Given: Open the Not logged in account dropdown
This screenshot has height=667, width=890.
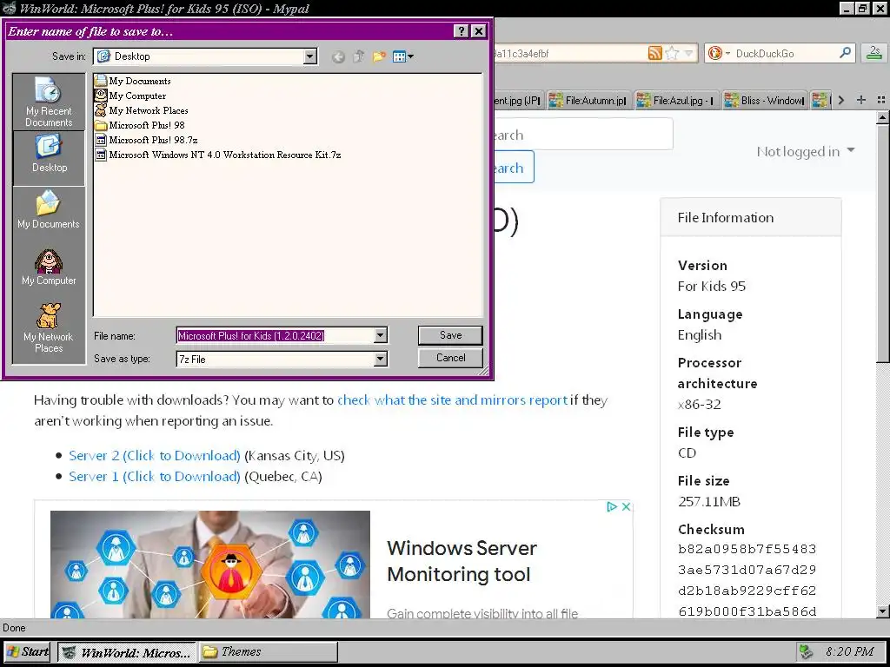Looking at the screenshot, I should (x=806, y=151).
